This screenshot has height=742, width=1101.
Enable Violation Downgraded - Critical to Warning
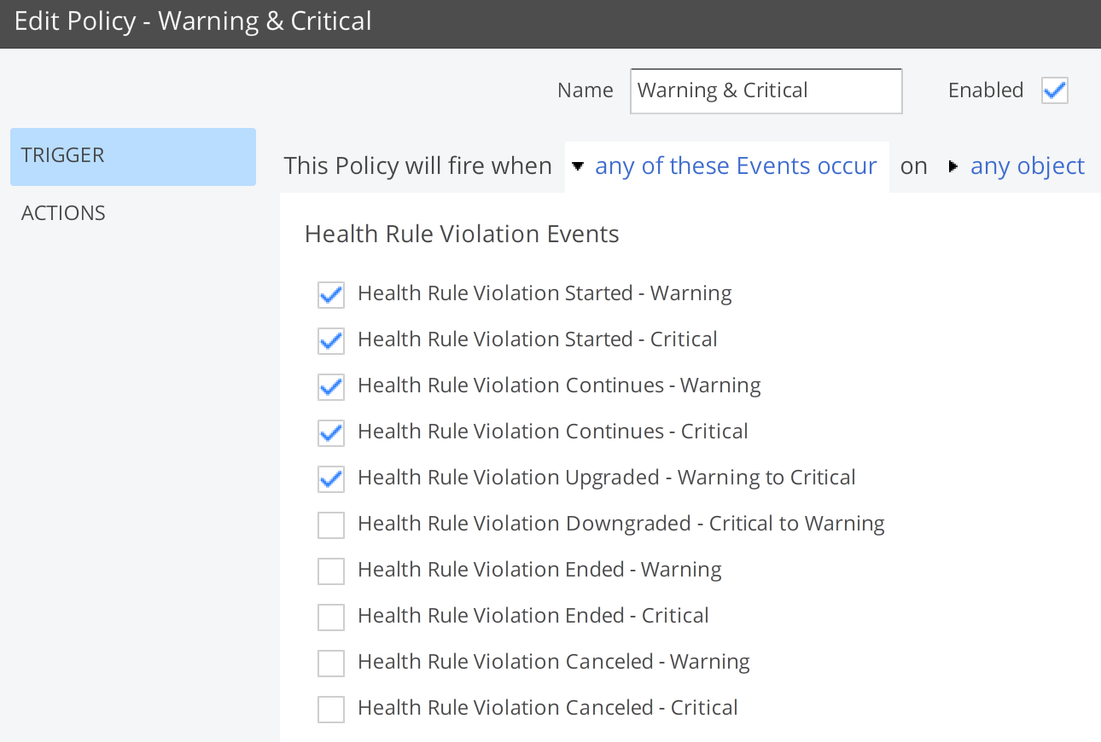[x=331, y=525]
